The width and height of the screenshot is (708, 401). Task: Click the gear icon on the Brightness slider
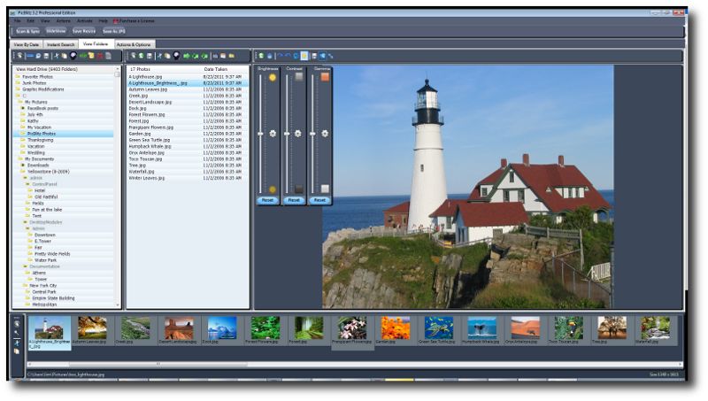(x=273, y=134)
